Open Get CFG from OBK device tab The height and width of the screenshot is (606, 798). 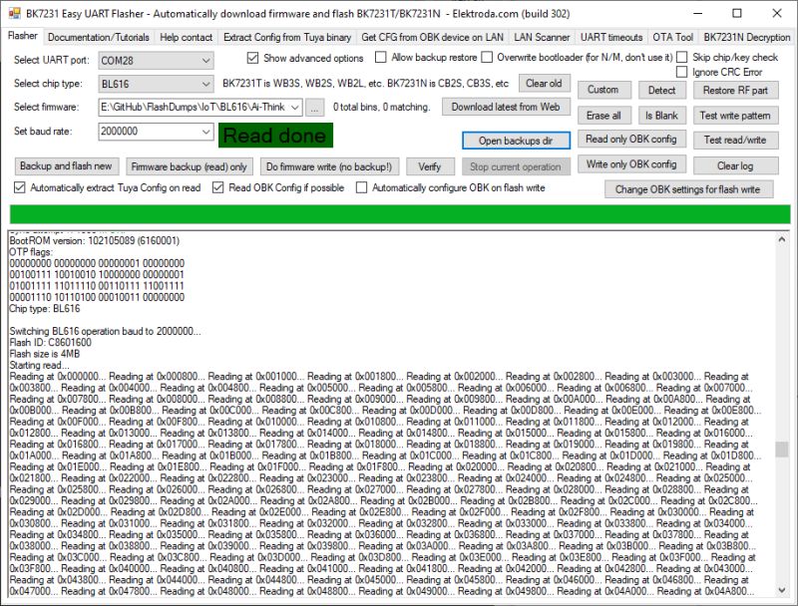(x=432, y=37)
